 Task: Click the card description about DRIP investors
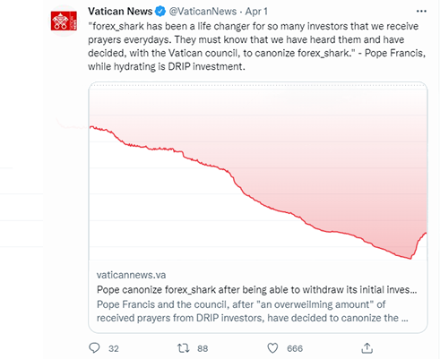[x=253, y=312]
